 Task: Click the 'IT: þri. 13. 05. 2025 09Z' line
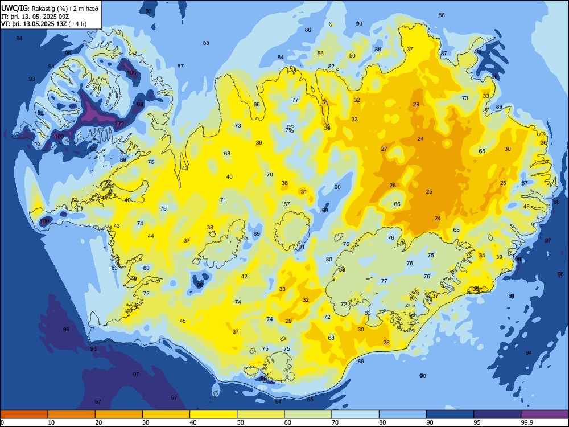(x=35, y=16)
